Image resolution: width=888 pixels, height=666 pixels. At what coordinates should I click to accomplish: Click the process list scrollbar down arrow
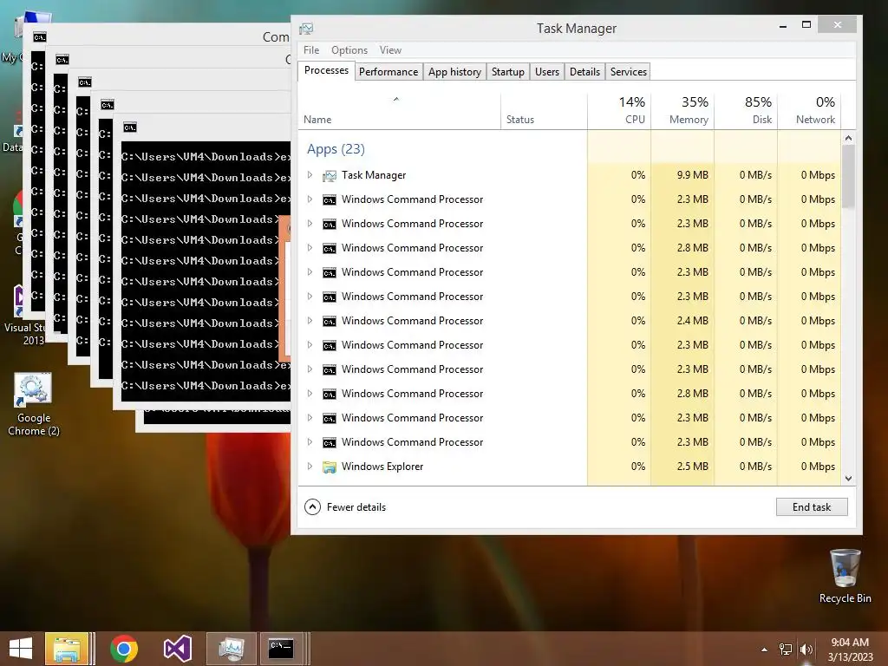(x=848, y=479)
